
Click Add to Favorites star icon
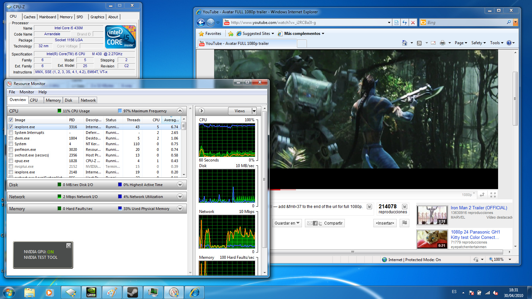click(230, 34)
